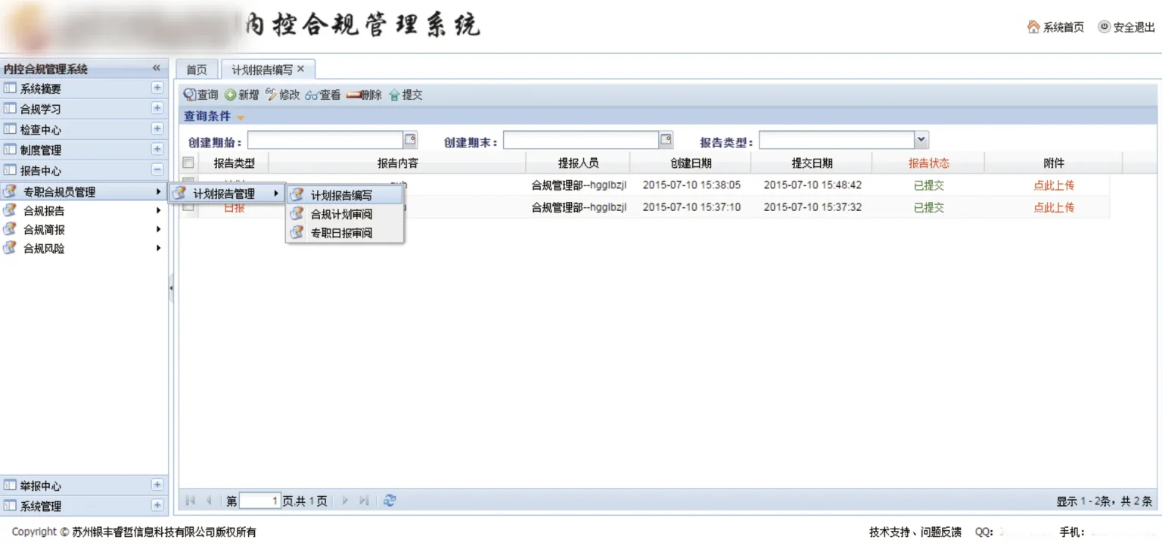The height and width of the screenshot is (546, 1162).
Task: Click the 修改 edit toolbar icon
Action: coord(272,95)
